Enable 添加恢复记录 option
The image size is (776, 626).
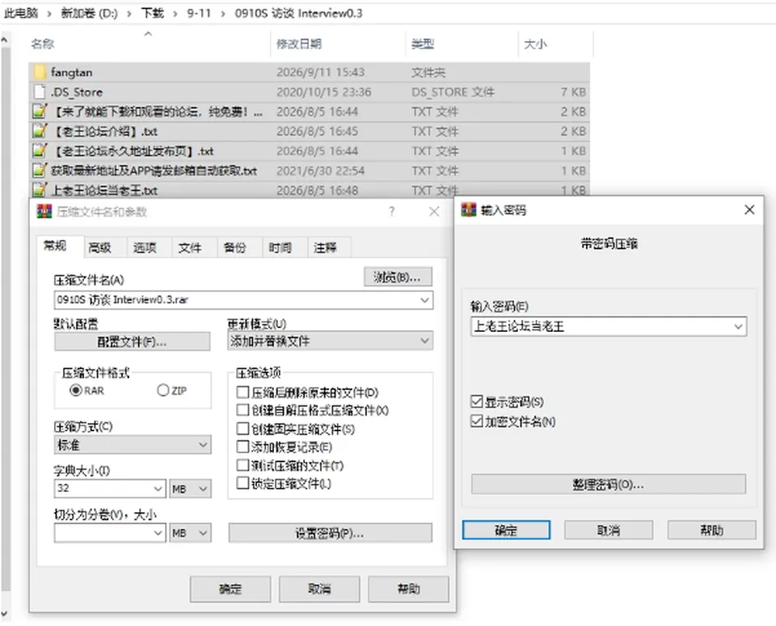(x=242, y=447)
